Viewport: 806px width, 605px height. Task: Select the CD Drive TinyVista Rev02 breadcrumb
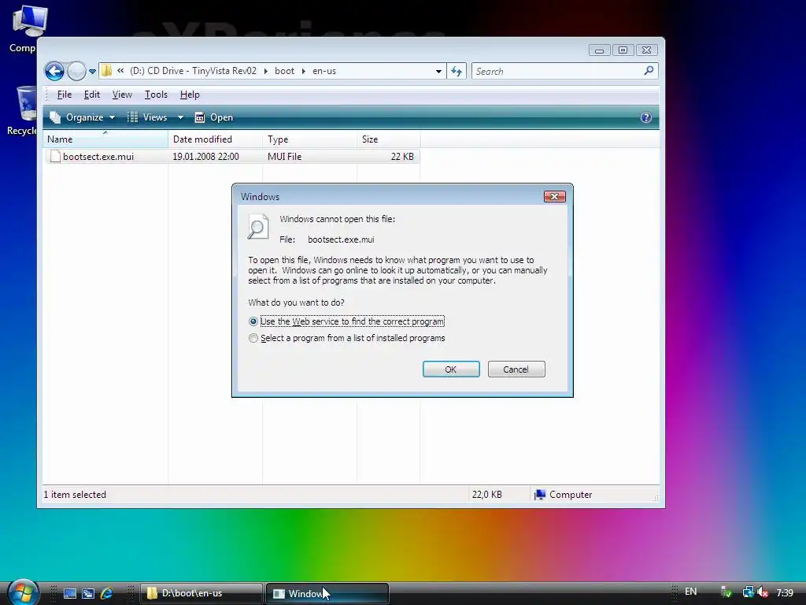(194, 71)
